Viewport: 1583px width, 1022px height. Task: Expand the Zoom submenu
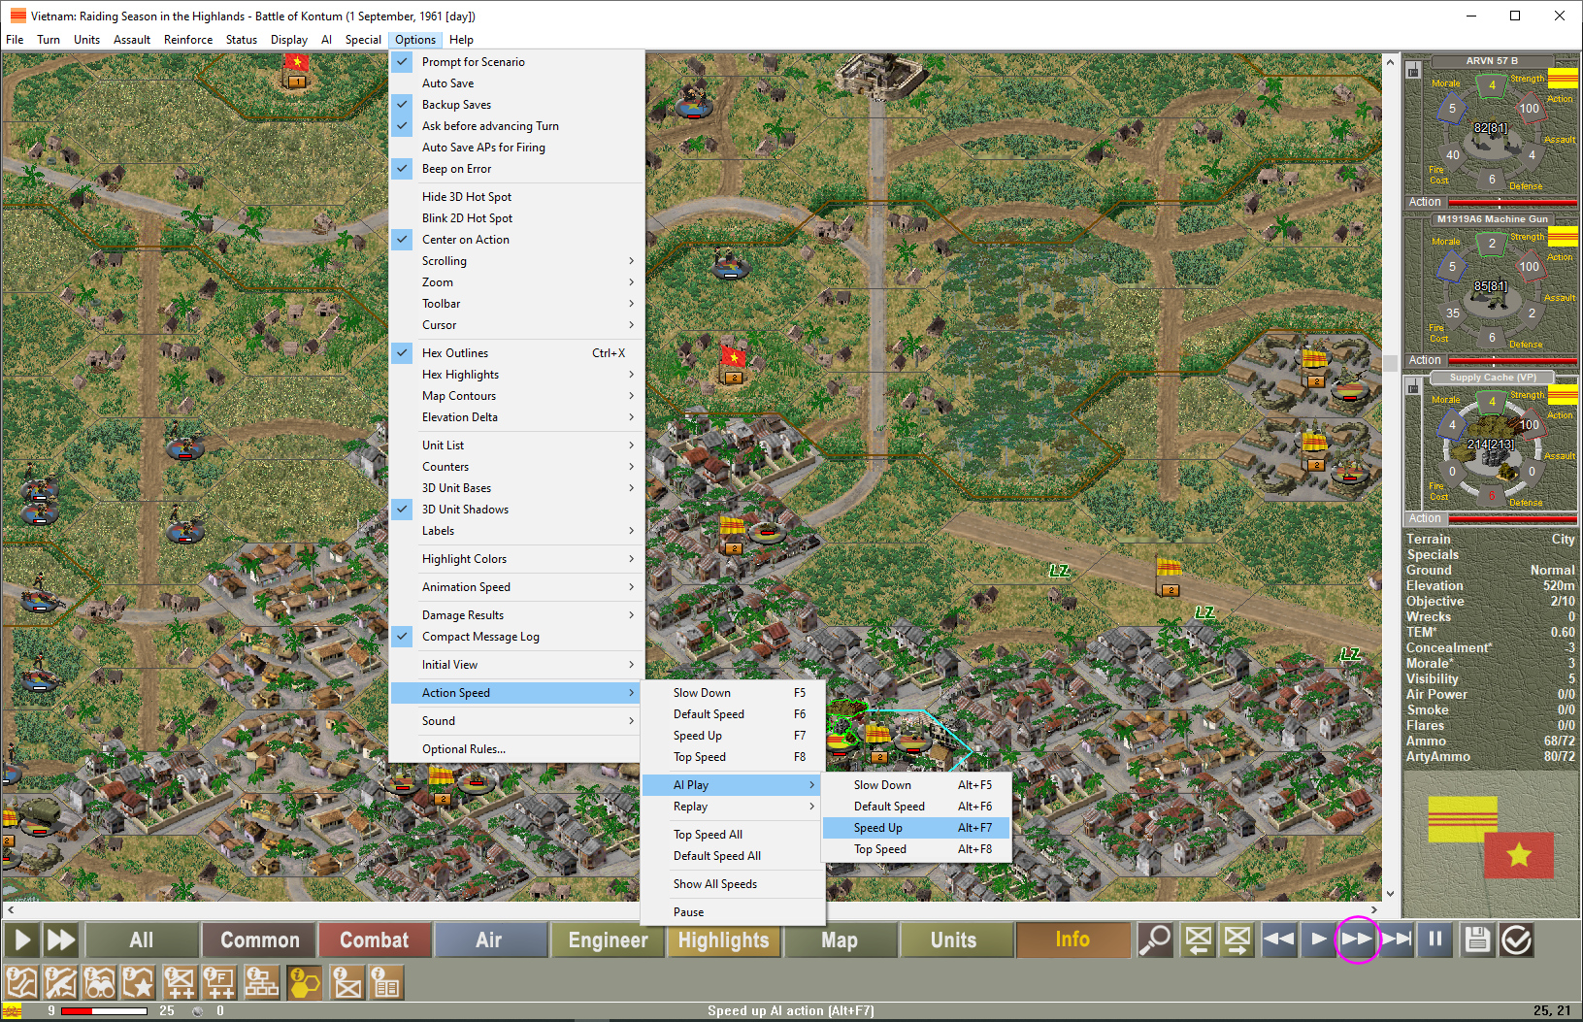[x=516, y=281]
